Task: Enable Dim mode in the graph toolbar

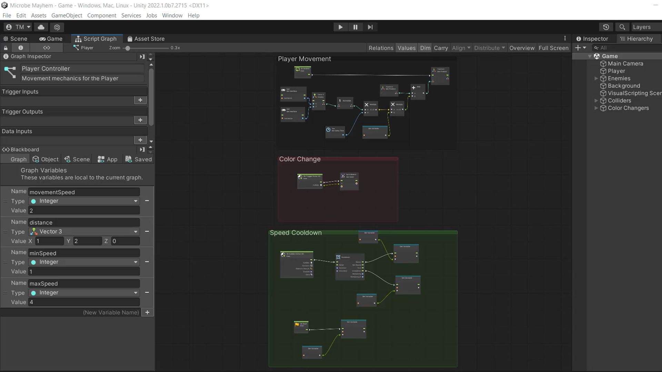Action: pyautogui.click(x=425, y=48)
